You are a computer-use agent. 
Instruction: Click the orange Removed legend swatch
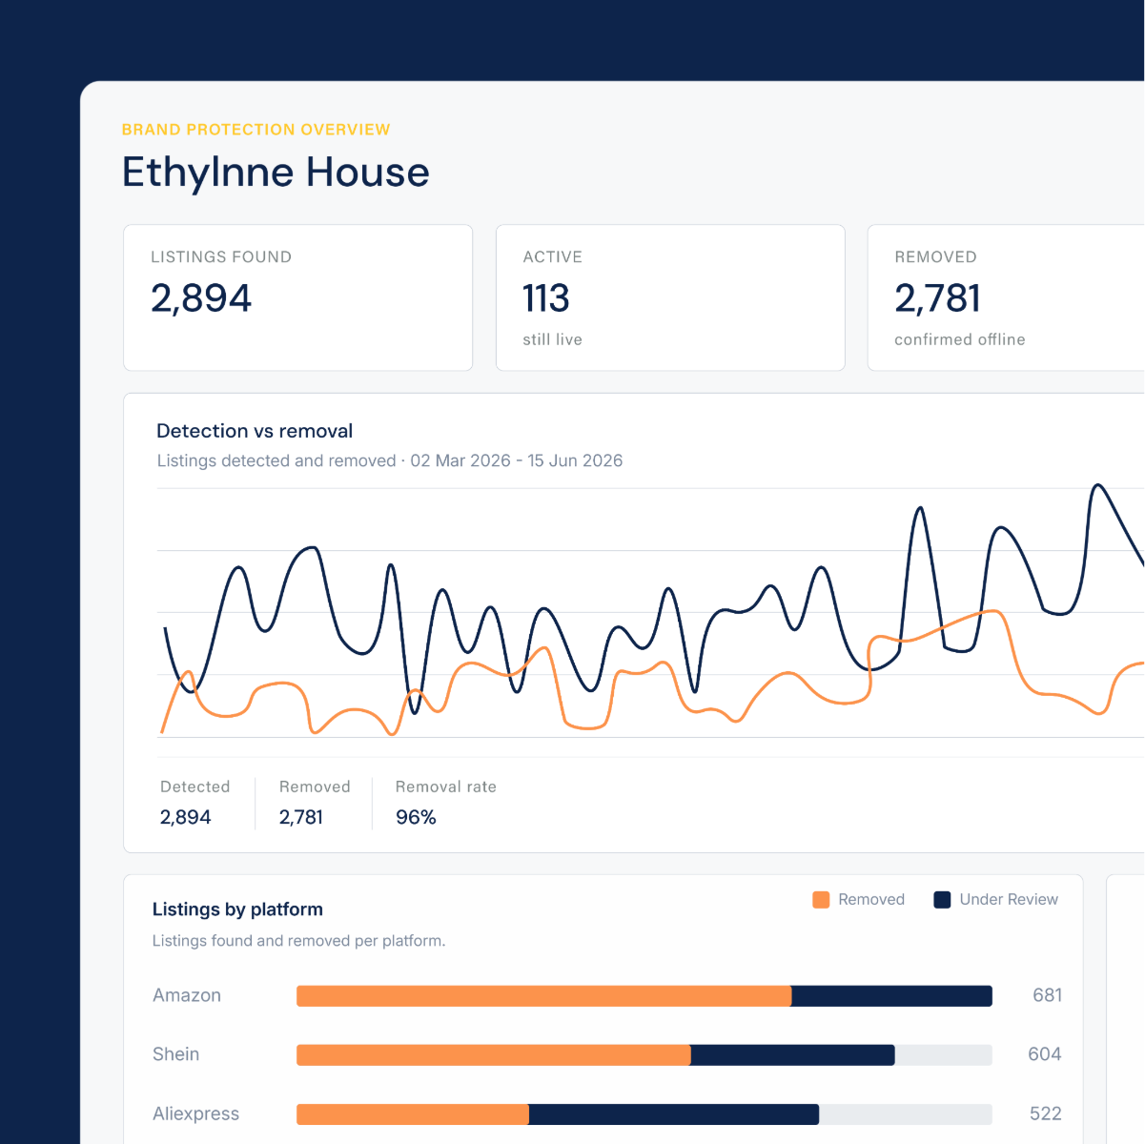click(x=821, y=900)
